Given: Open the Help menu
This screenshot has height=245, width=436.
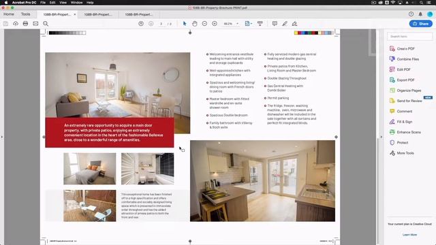Looking at the screenshot, I should click(90, 3).
